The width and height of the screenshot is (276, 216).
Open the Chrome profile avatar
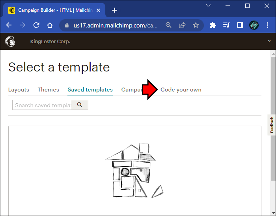(254, 25)
